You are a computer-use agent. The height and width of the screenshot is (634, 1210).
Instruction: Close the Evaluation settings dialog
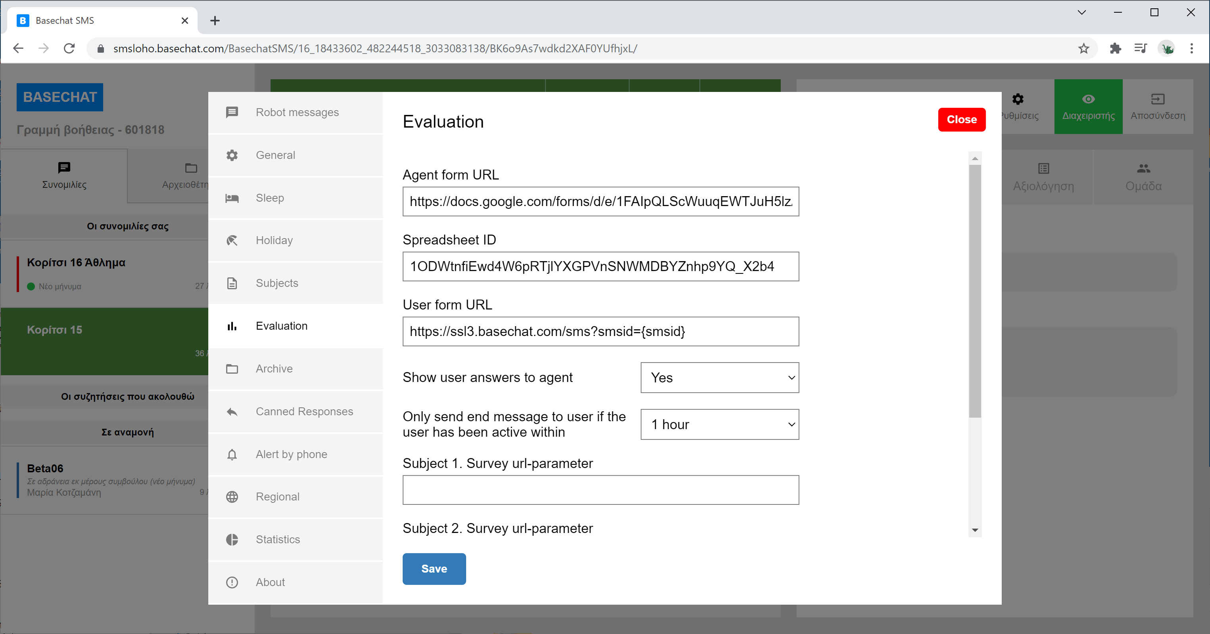961,120
